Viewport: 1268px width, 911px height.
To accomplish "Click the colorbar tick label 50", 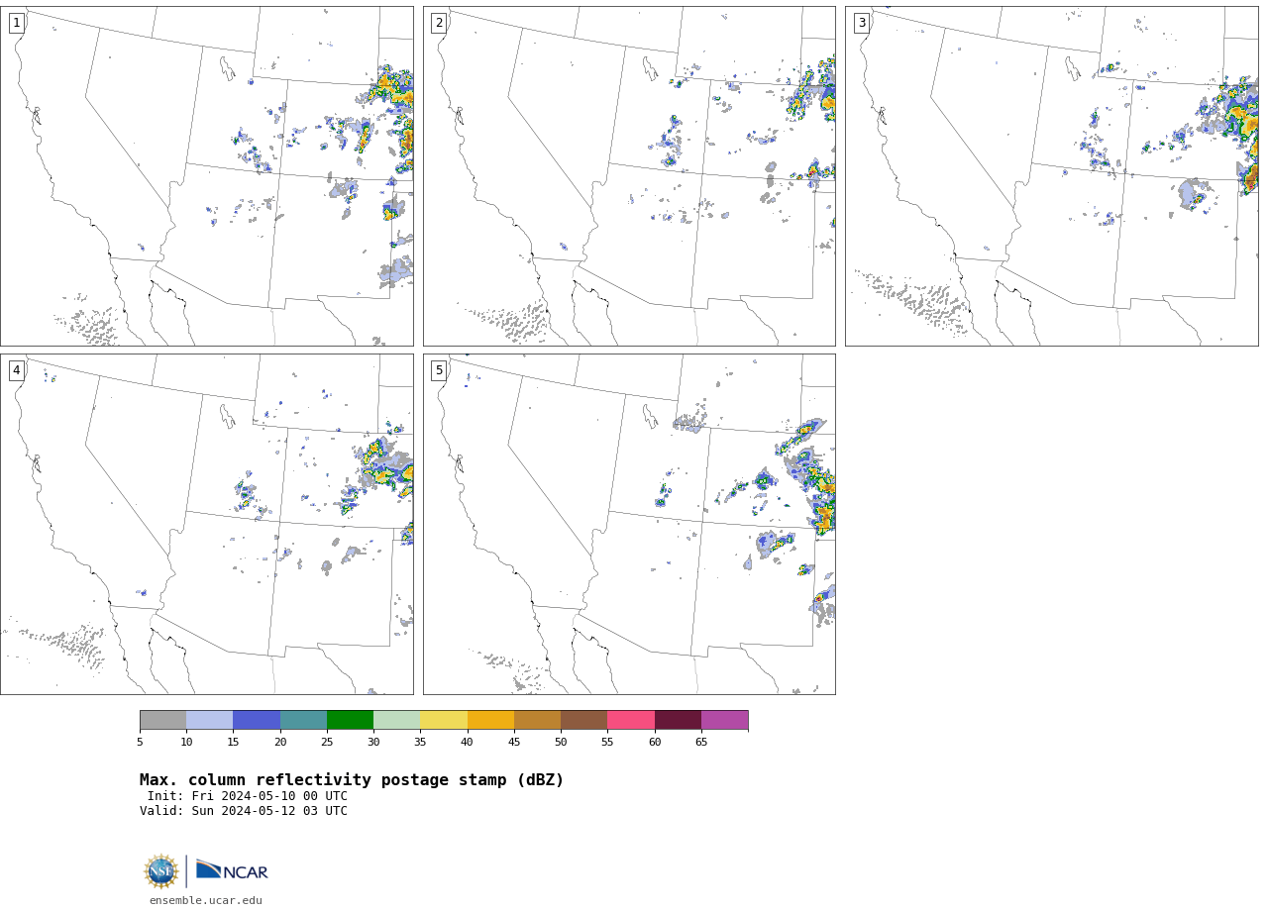I will click(561, 742).
